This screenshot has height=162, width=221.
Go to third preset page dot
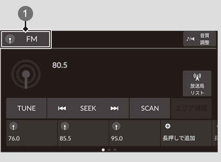115,150
